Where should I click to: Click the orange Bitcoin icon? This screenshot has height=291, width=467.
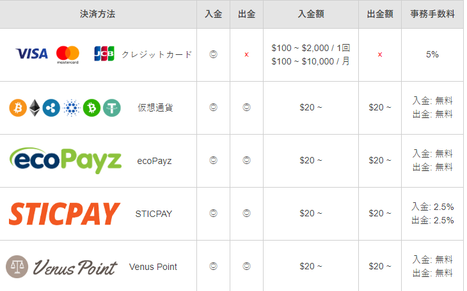[18, 108]
